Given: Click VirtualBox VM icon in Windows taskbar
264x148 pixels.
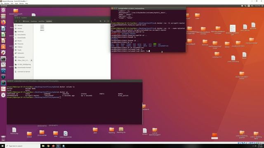Looking at the screenshot, I should [x=58, y=146].
